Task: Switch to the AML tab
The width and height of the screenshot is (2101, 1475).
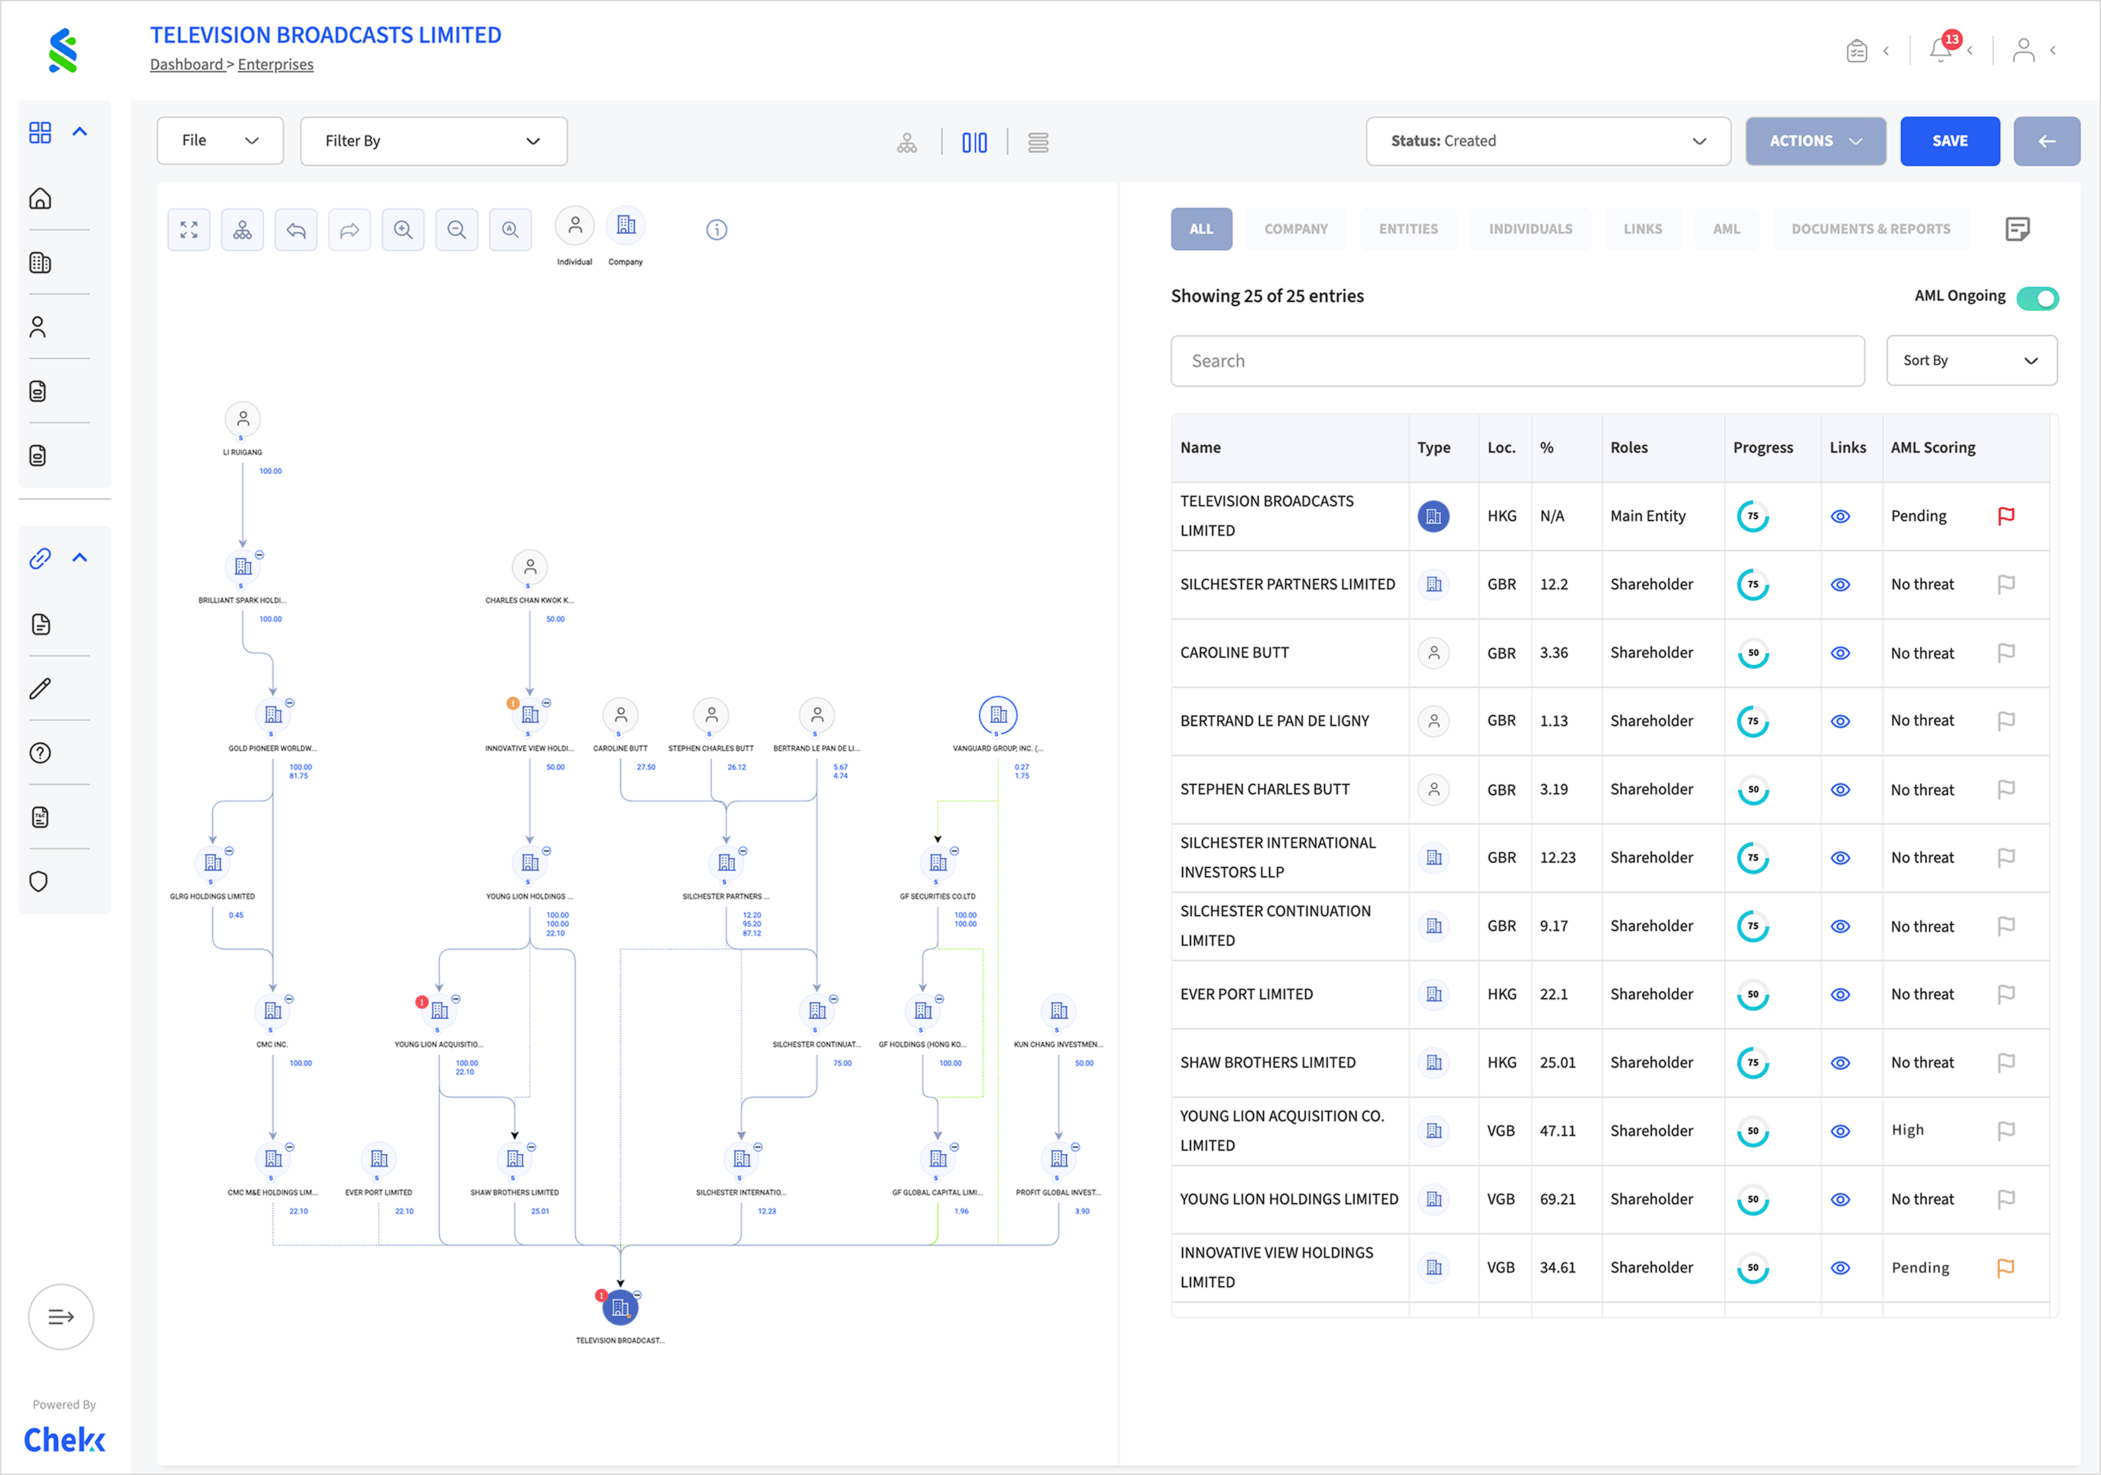Action: tap(1726, 229)
